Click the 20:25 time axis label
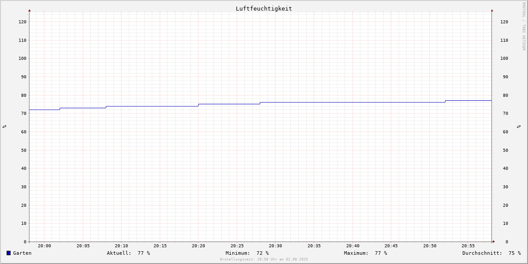 point(237,246)
